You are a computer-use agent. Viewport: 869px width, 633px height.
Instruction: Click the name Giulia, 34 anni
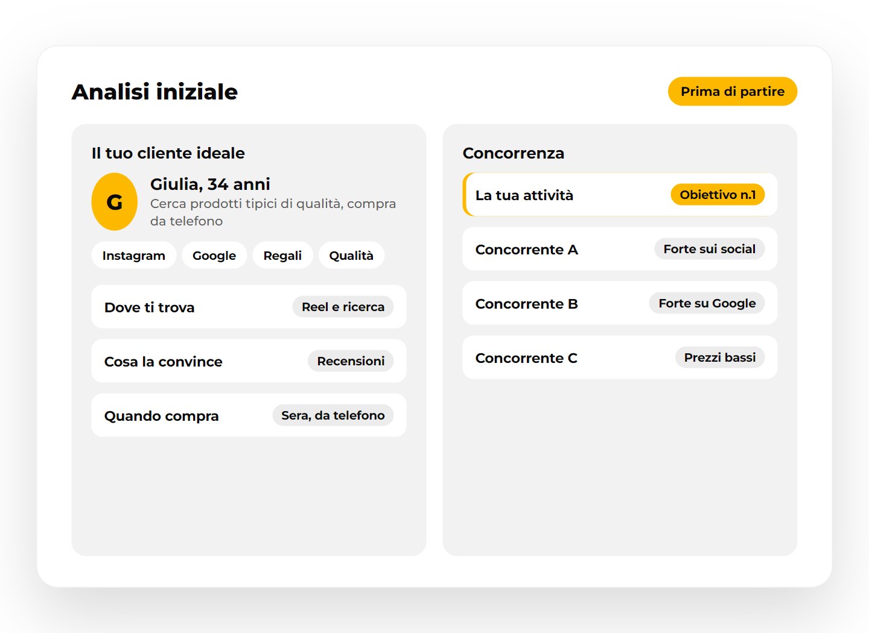point(210,184)
